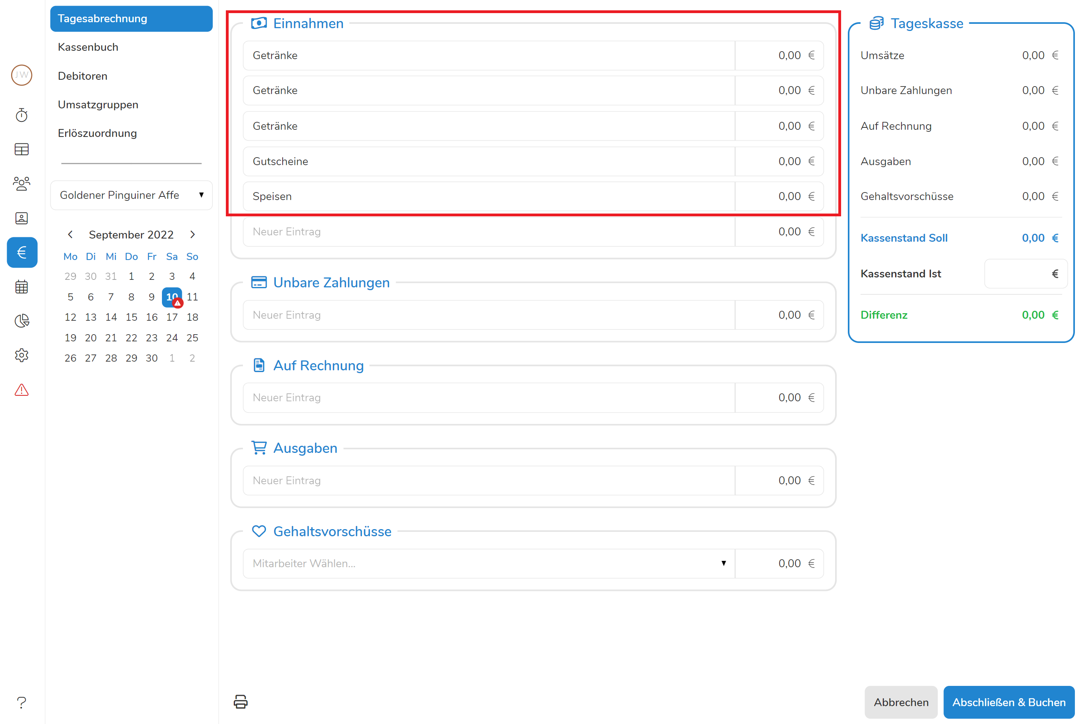The height and width of the screenshot is (724, 1086).
Task: Open the pie chart reports icon
Action: pos(22,321)
